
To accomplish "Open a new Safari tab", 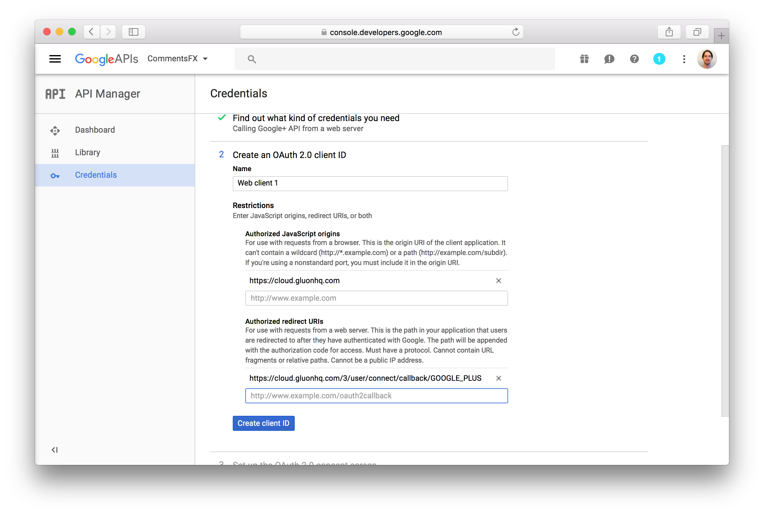I will pyautogui.click(x=721, y=35).
